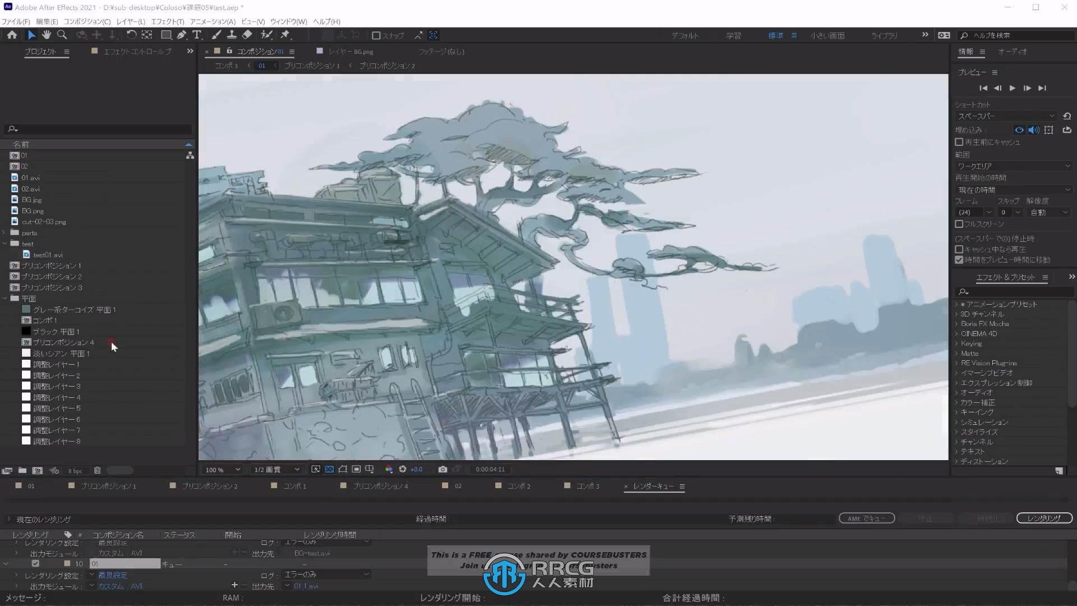Switch to the Small Screen workspace
The image size is (1077, 606).
pos(827,35)
